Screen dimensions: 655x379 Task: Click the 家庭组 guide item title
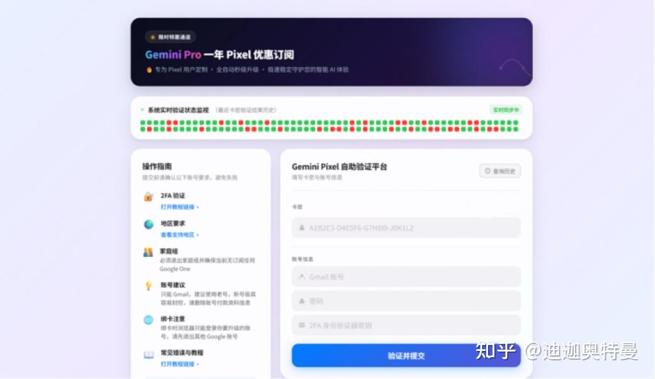169,251
